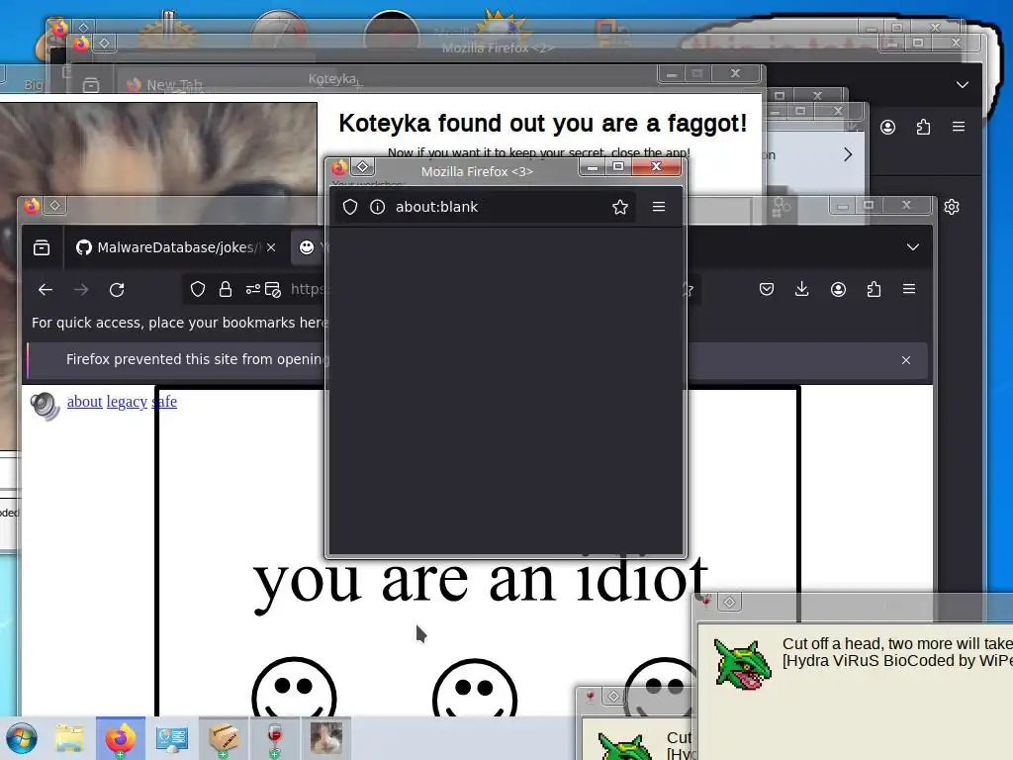Go forward in the main Firefox window
Viewport: 1013px width, 760px height.
coord(81,290)
